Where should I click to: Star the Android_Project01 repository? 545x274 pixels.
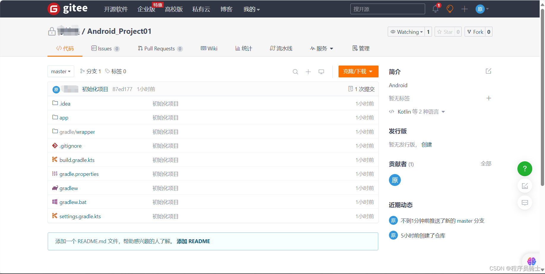coord(445,32)
